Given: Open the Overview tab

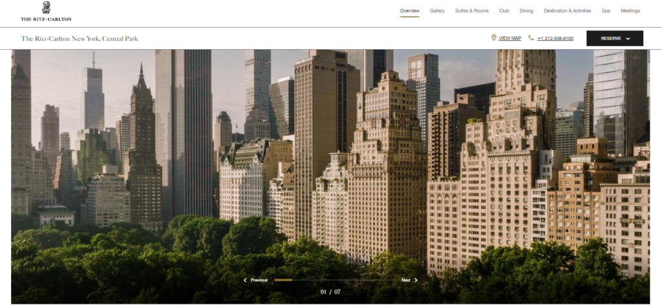Looking at the screenshot, I should (409, 11).
